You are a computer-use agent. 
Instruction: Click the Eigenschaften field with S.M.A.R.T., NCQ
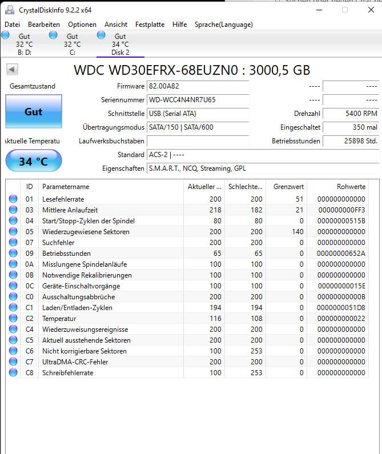click(263, 168)
